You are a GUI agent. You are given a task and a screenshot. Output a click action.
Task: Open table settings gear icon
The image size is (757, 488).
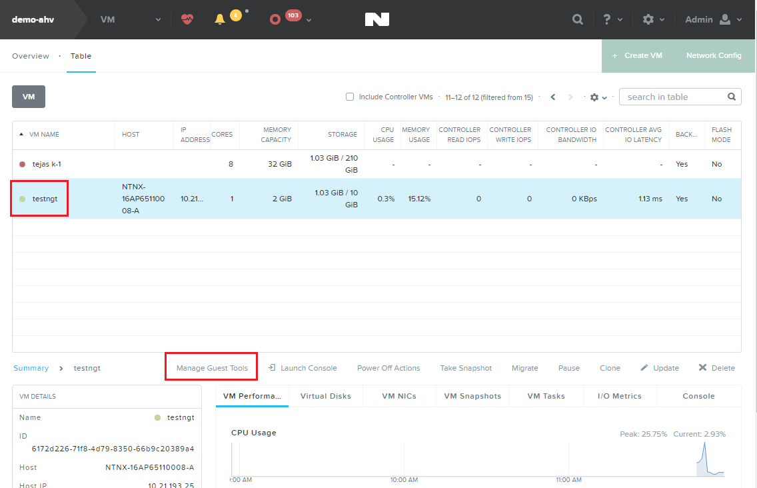tap(594, 97)
